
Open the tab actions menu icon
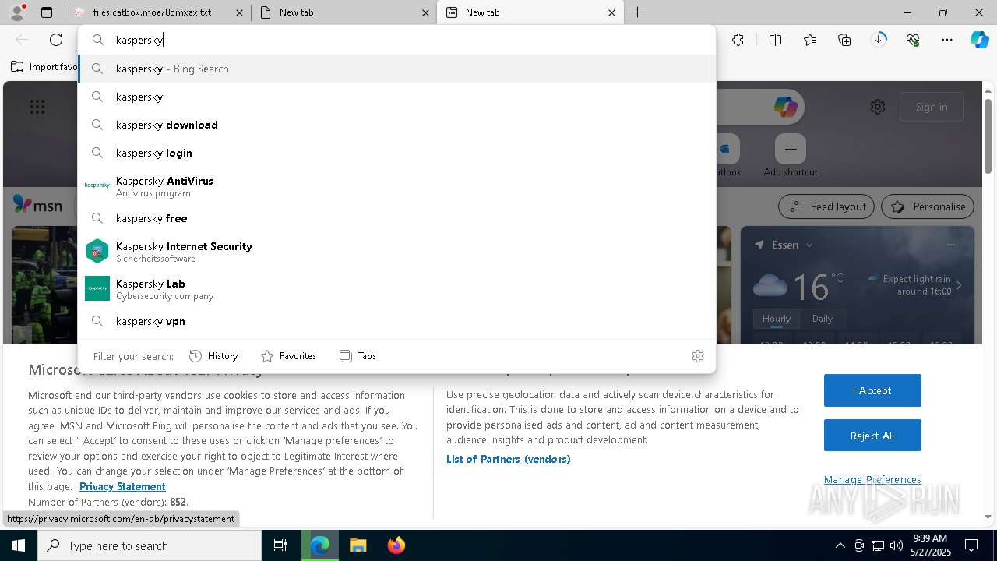[x=47, y=12]
